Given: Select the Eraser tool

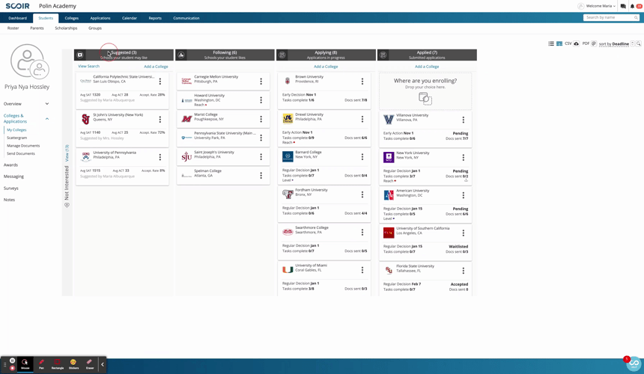Looking at the screenshot, I should click(90, 364).
